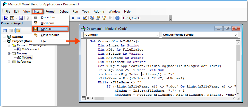
Task: Expand the References folder in project tree
Action: [x=10, y=62]
